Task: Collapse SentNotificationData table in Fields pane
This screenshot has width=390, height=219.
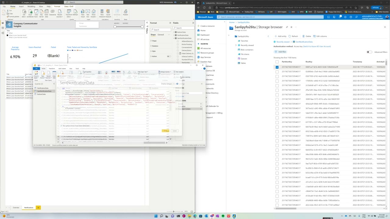Action: pos(173,38)
